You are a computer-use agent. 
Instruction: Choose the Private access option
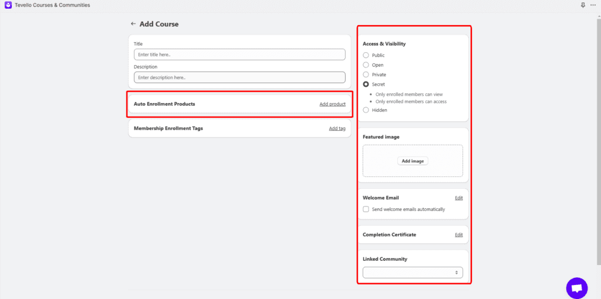click(366, 75)
